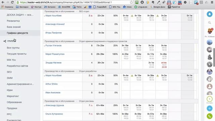Open employee Arthur Shiriev

(51, 84)
